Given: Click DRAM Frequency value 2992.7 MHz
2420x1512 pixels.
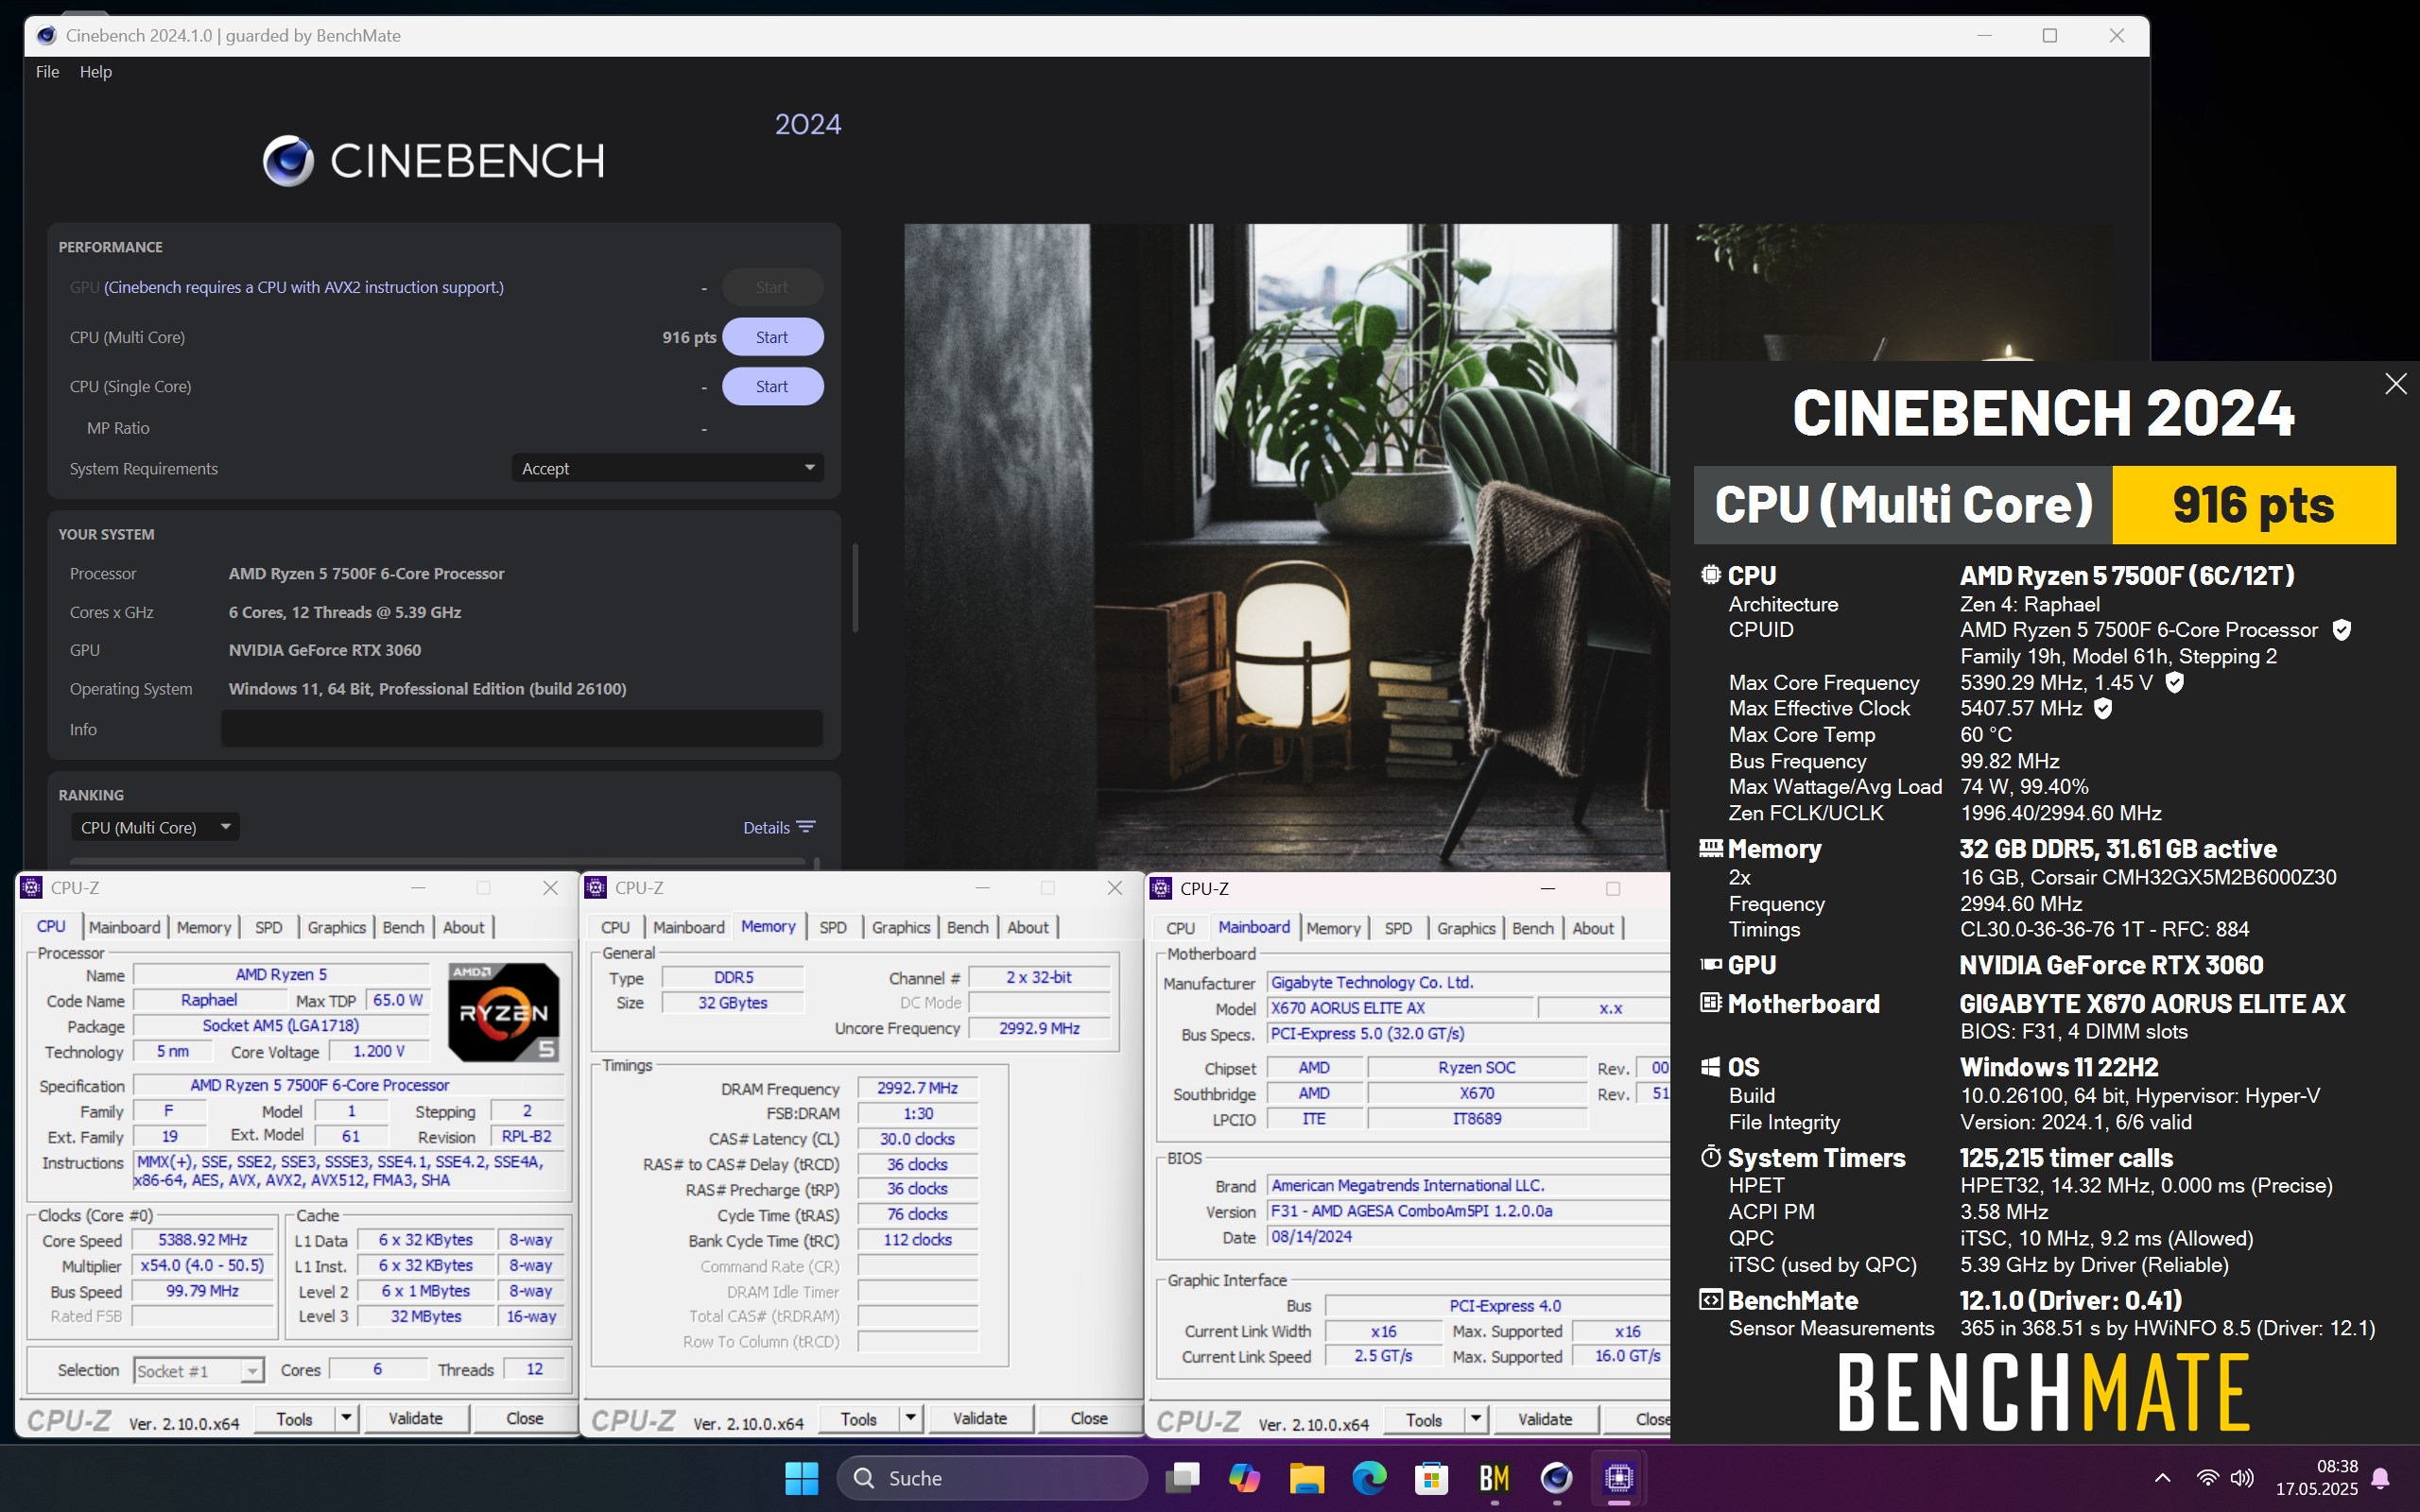Looking at the screenshot, I should (x=917, y=1087).
